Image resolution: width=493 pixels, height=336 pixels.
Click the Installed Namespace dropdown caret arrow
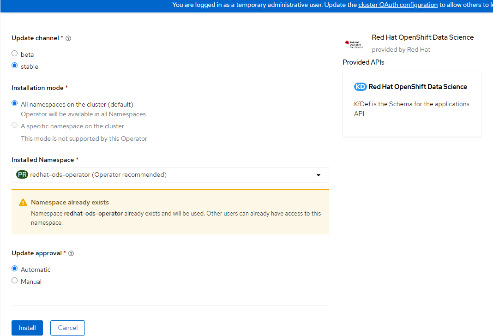click(318, 175)
